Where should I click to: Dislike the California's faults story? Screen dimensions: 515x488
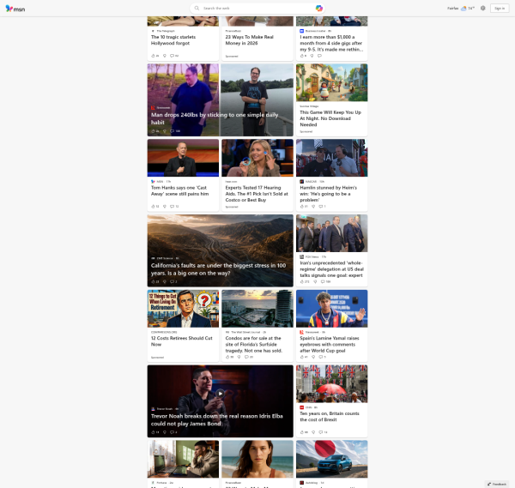(x=165, y=281)
